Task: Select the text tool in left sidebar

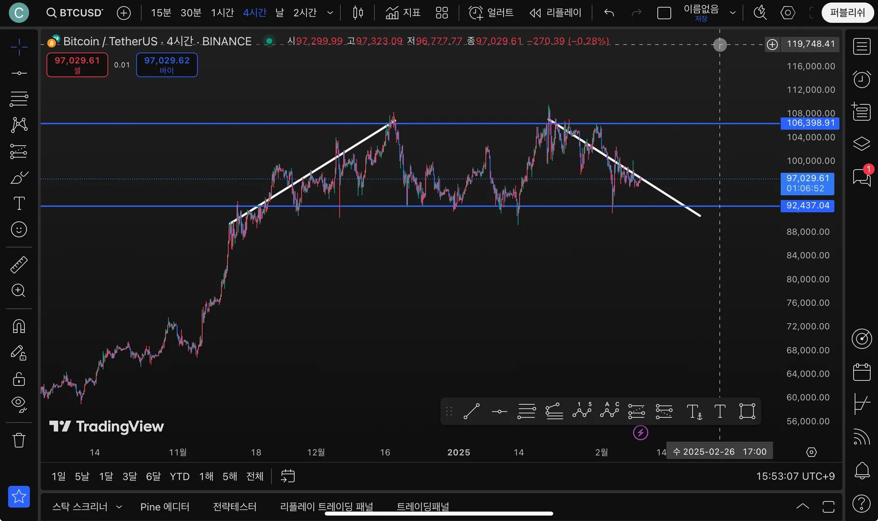Action: (19, 204)
